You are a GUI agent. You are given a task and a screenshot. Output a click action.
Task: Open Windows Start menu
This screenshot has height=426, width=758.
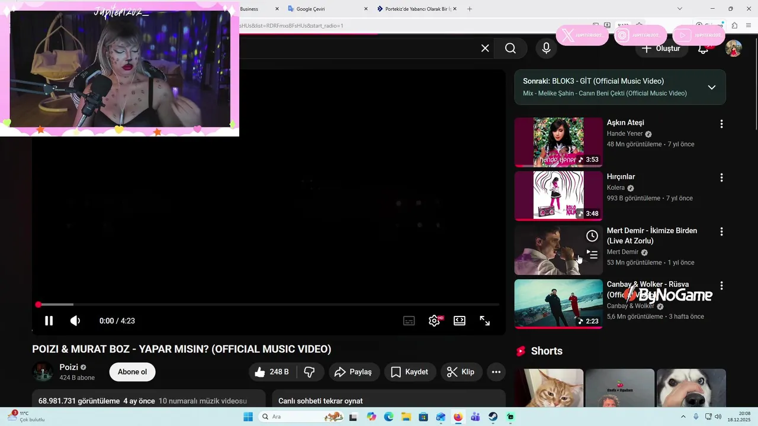(248, 417)
